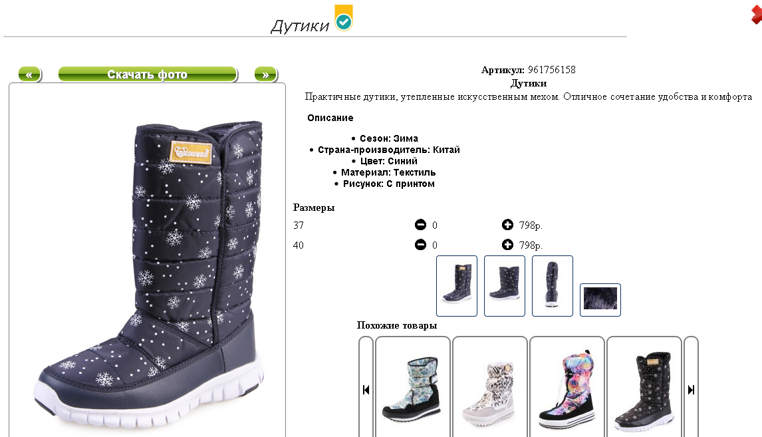Select third thumbnail showing back view
The height and width of the screenshot is (437, 762).
[553, 286]
